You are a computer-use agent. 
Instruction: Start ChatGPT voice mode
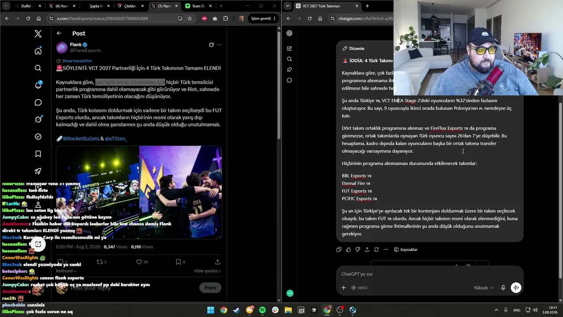click(x=516, y=288)
